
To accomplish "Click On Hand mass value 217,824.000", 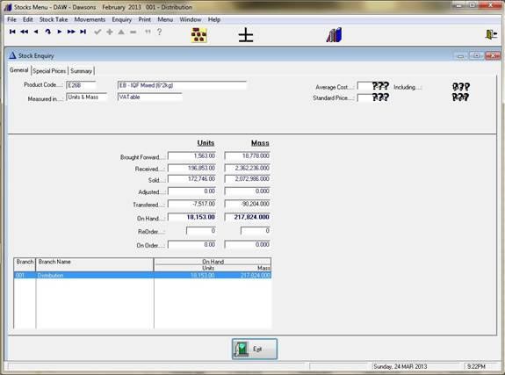I will [x=248, y=217].
